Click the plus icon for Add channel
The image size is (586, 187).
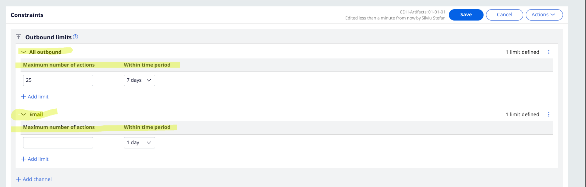(19, 179)
